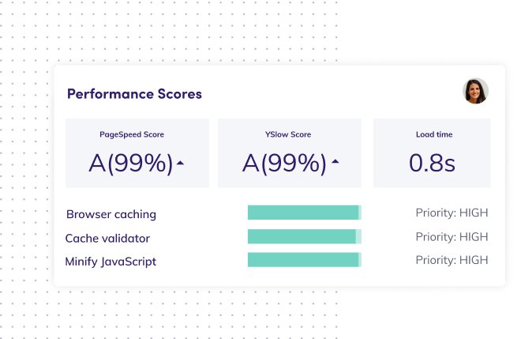Image resolution: width=521 pixels, height=339 pixels.
Task: Click the YSlow Score up arrow
Action: point(335,163)
